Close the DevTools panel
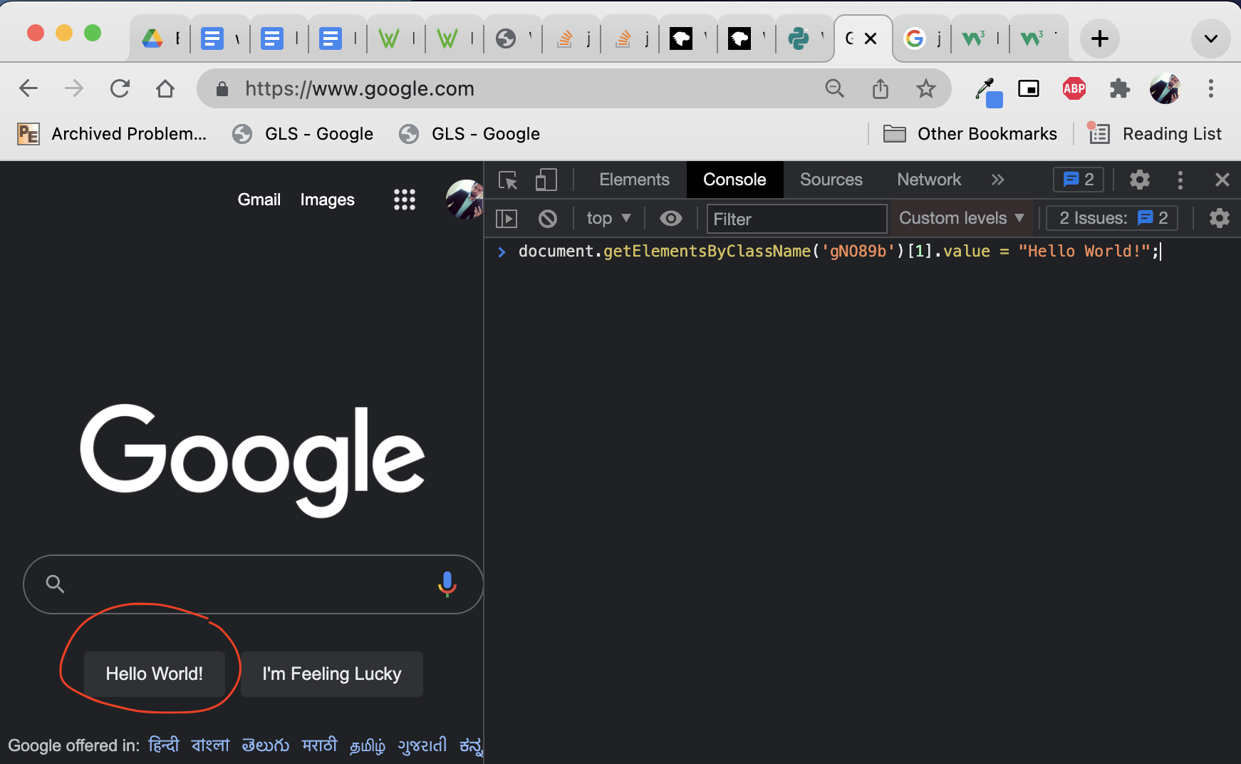This screenshot has width=1241, height=764. coord(1222,180)
